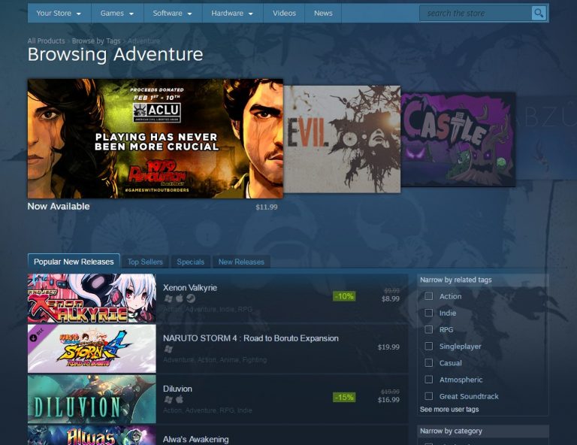Image resolution: width=577 pixels, height=445 pixels.
Task: Open the Alwa's Awakening title
Action: pyautogui.click(x=196, y=439)
